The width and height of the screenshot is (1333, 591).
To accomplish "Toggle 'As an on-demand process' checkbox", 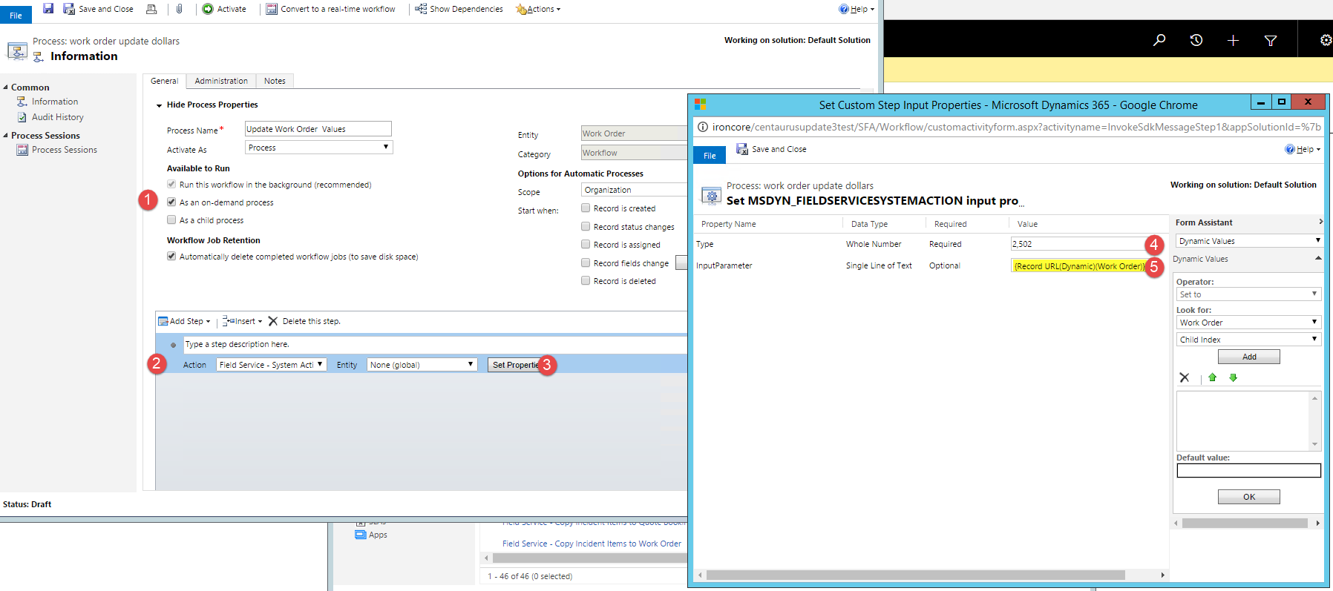I will [171, 202].
